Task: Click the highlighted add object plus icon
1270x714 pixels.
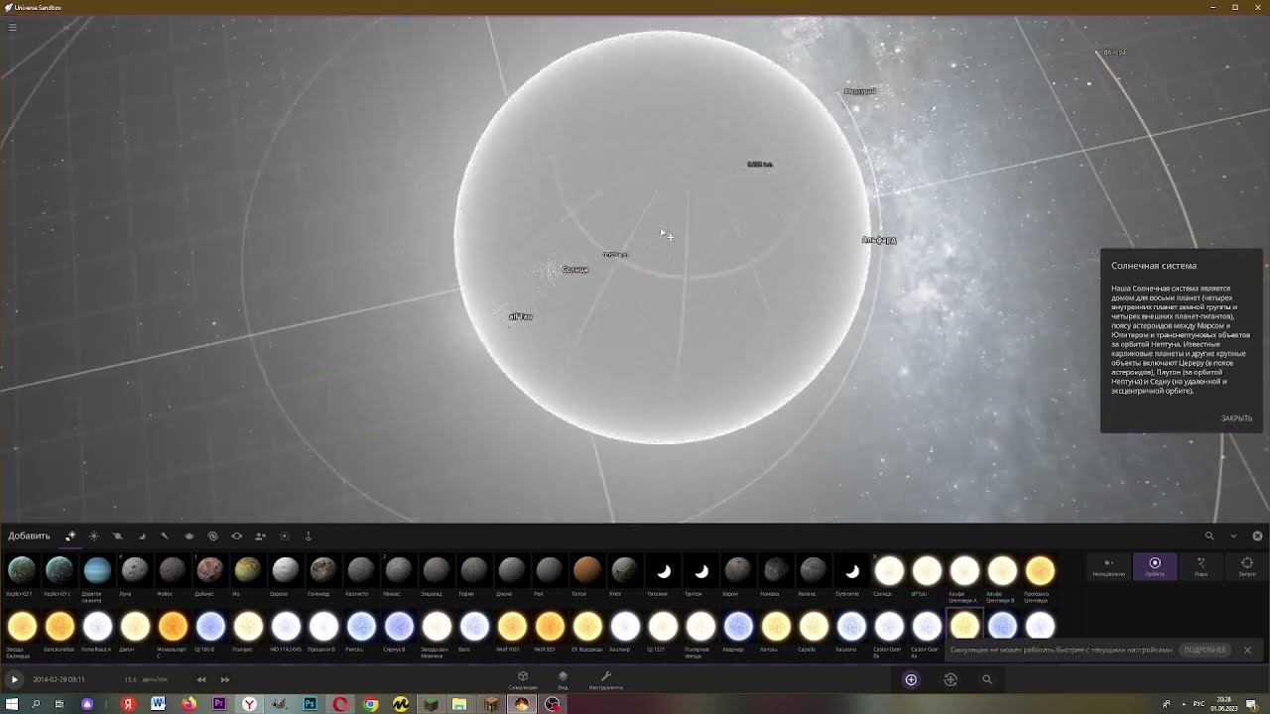Action: click(x=911, y=679)
